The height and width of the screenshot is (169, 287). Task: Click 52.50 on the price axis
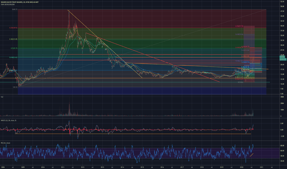tap(282, 2)
